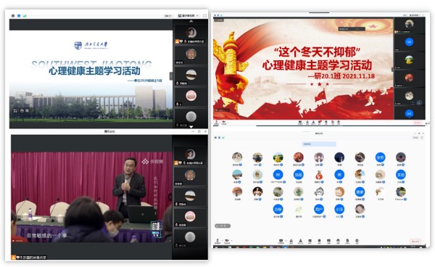The width and height of the screenshot is (435, 267).
Task: Click the microphone mute icon in bottom-right meeting toolbar
Action: pyautogui.click(x=217, y=241)
